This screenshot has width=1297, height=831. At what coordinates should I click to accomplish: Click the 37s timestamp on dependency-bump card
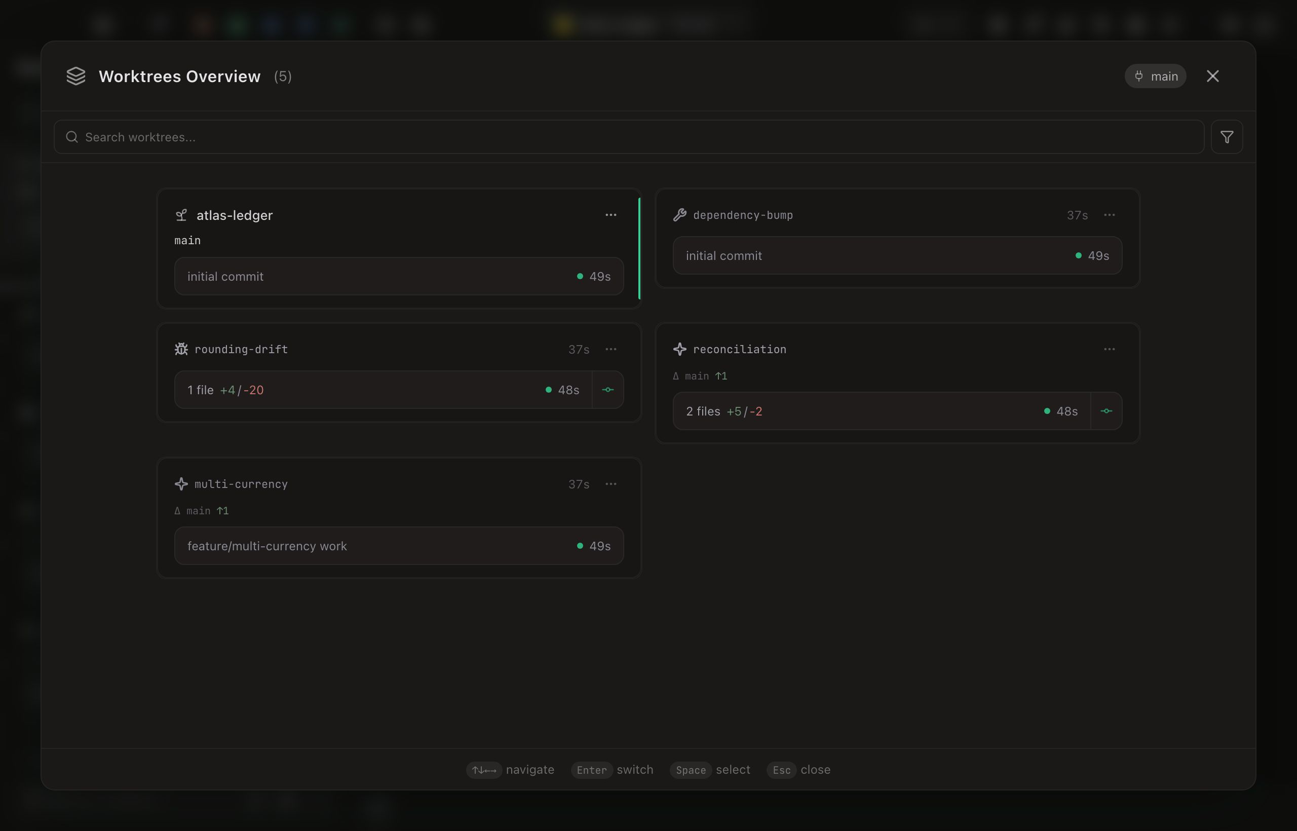1077,215
